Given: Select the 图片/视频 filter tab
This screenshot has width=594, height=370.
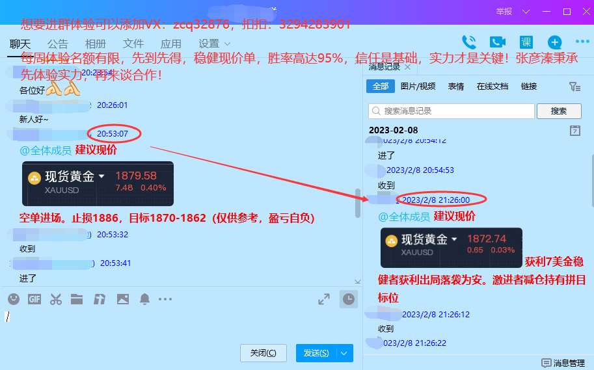Looking at the screenshot, I should pos(418,86).
